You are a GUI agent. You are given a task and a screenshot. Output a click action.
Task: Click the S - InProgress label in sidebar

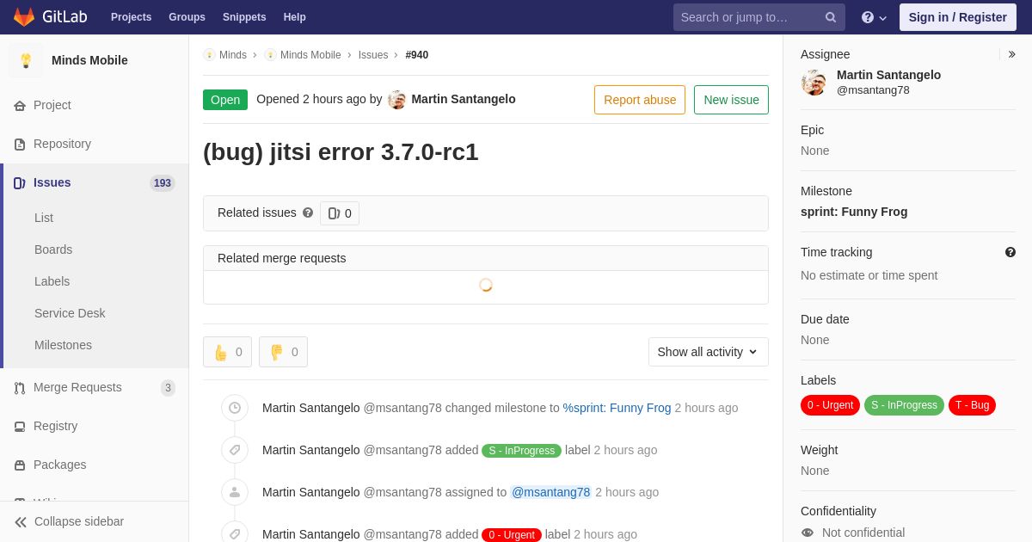pyautogui.click(x=904, y=405)
